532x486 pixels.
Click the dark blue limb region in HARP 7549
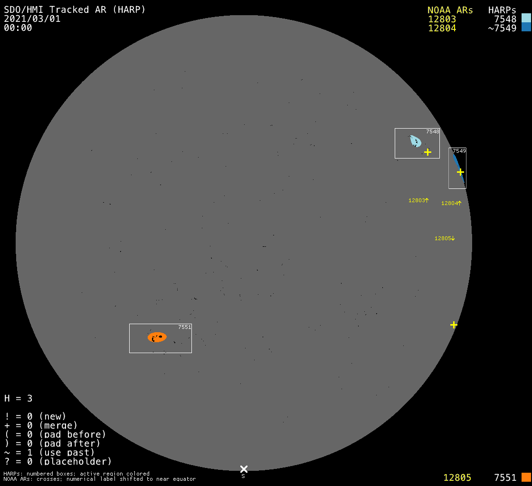point(459,168)
